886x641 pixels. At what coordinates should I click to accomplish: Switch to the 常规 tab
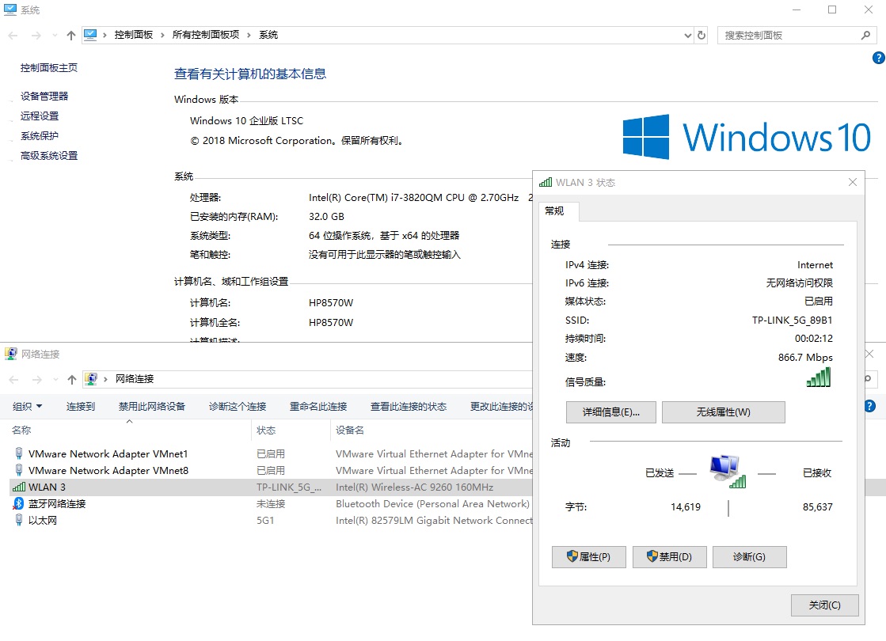coord(557,211)
